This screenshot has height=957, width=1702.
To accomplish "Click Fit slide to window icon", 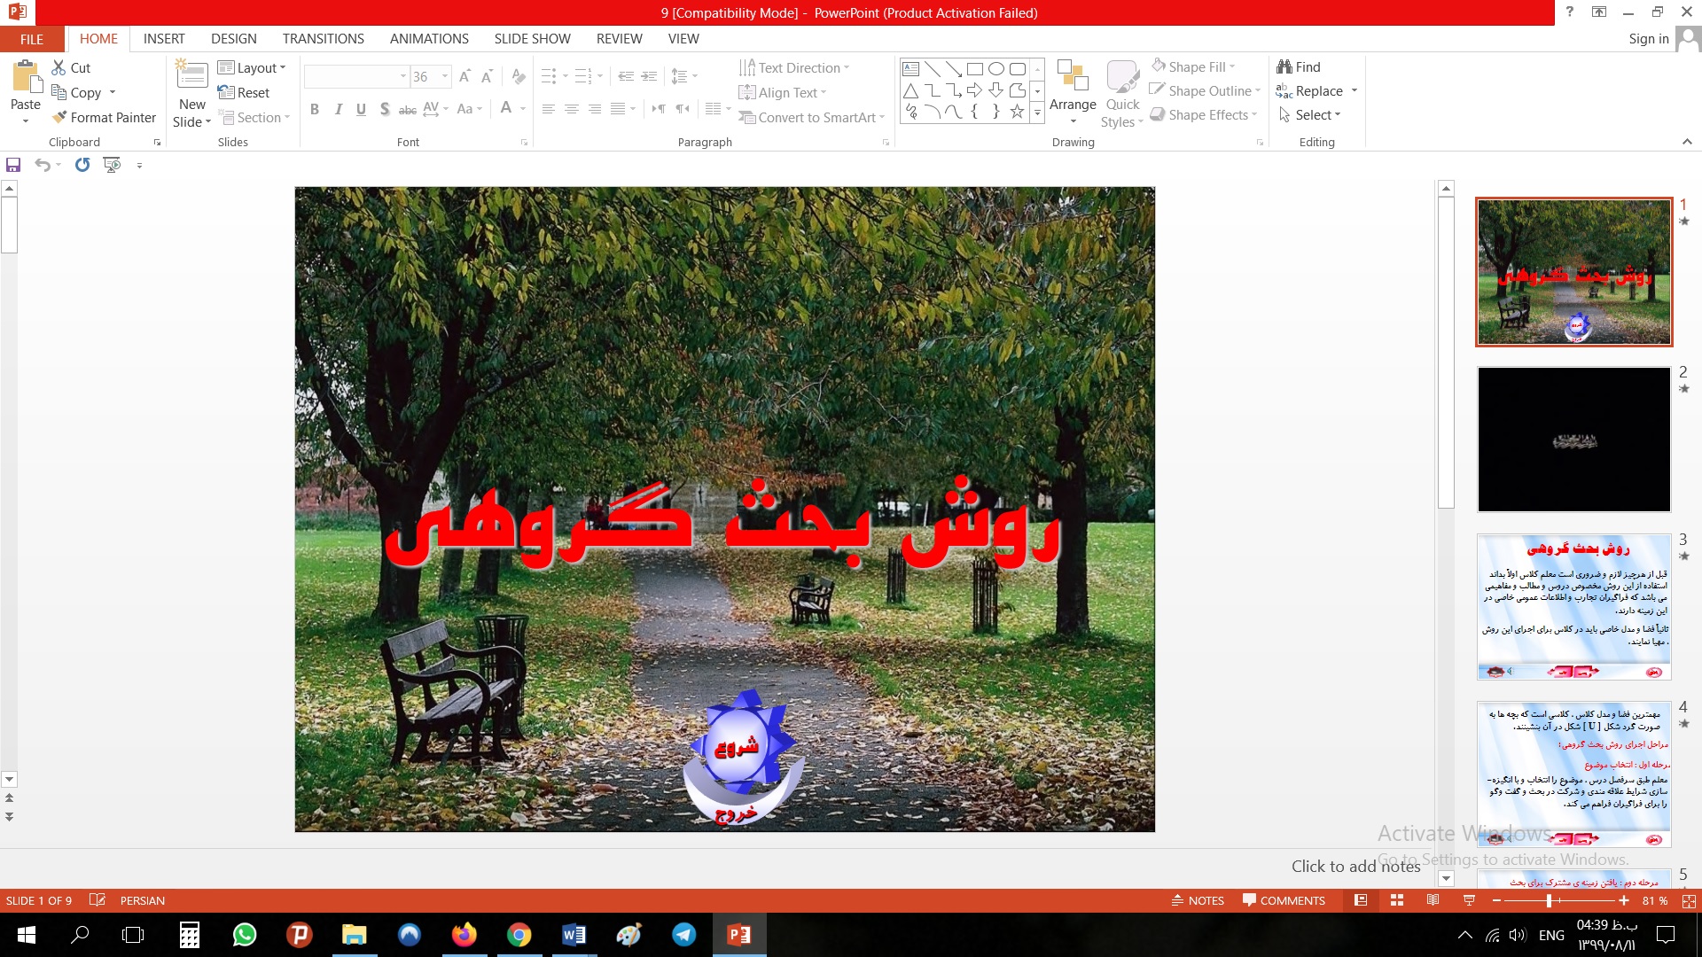I will [x=1689, y=900].
